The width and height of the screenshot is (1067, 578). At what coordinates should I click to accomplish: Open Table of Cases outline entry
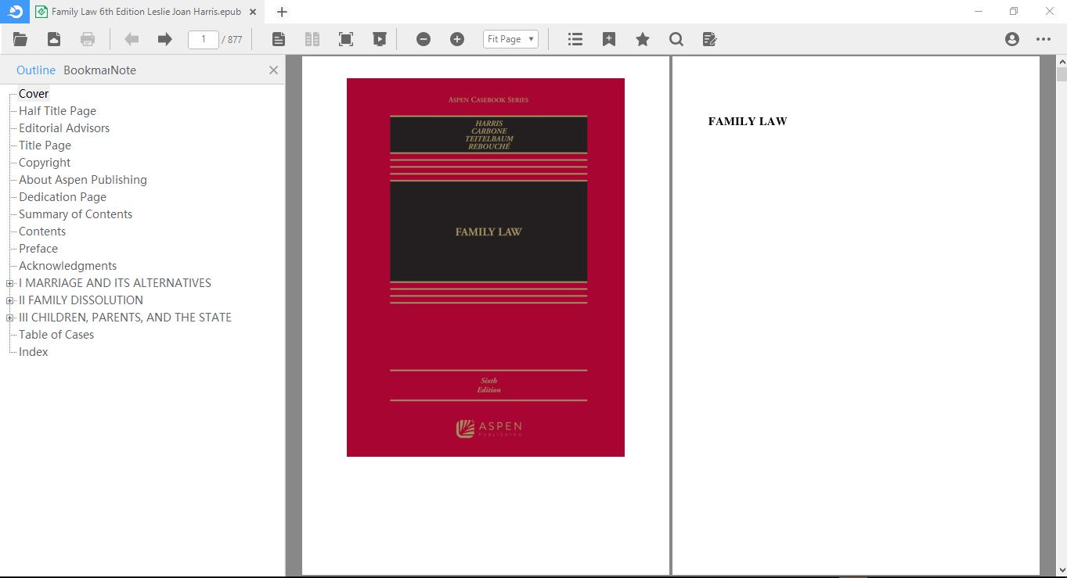56,335
